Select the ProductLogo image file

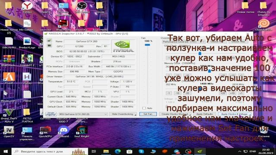point(27,43)
